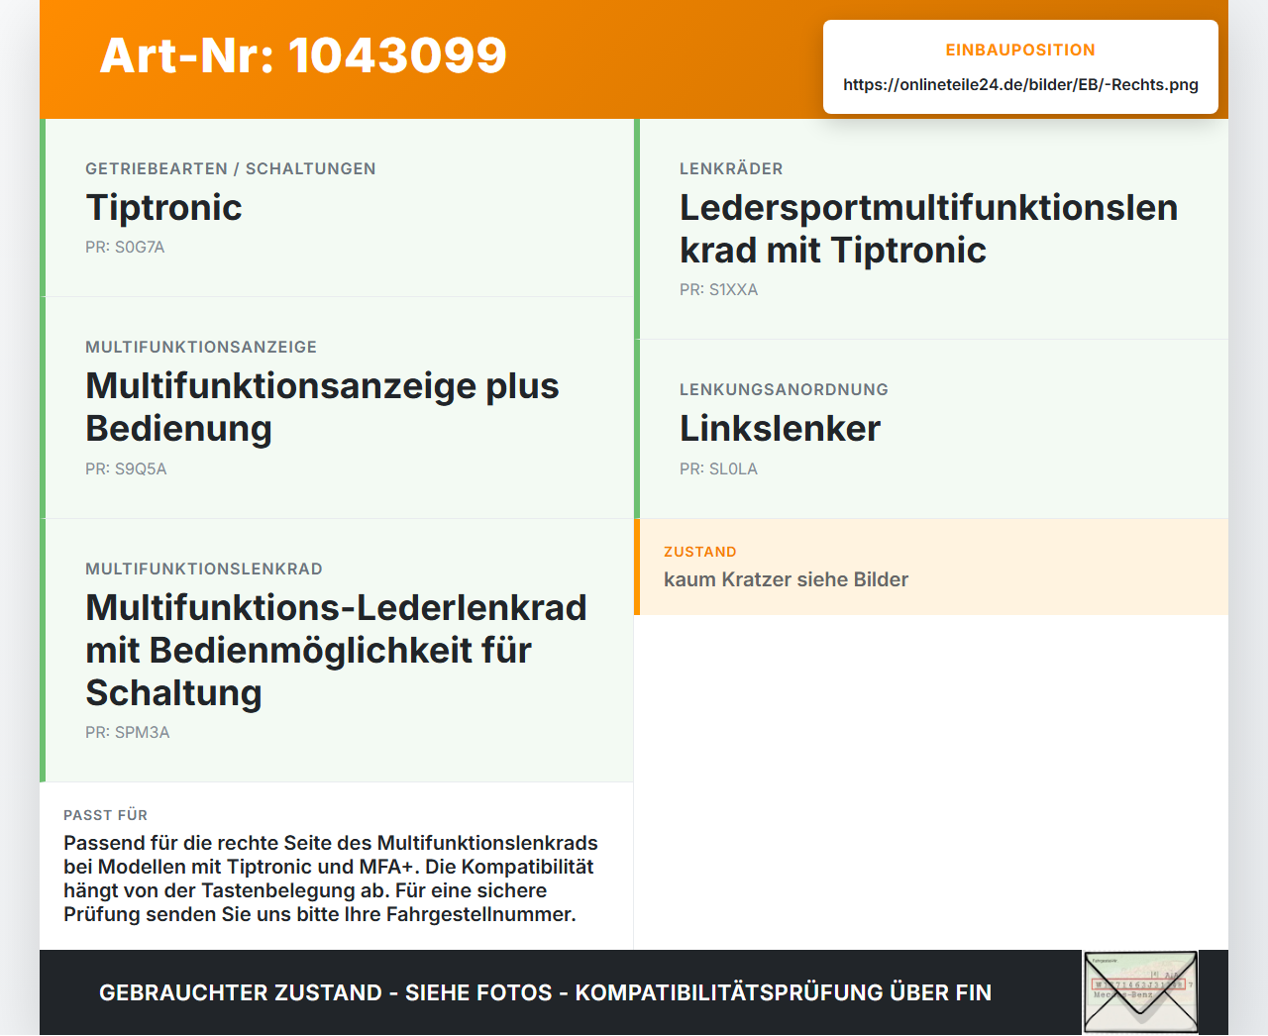The width and height of the screenshot is (1268, 1036).
Task: Click the Multifunktions-Lederlenkrad mit Bedienmöglichkeit heading
Action: [x=336, y=650]
